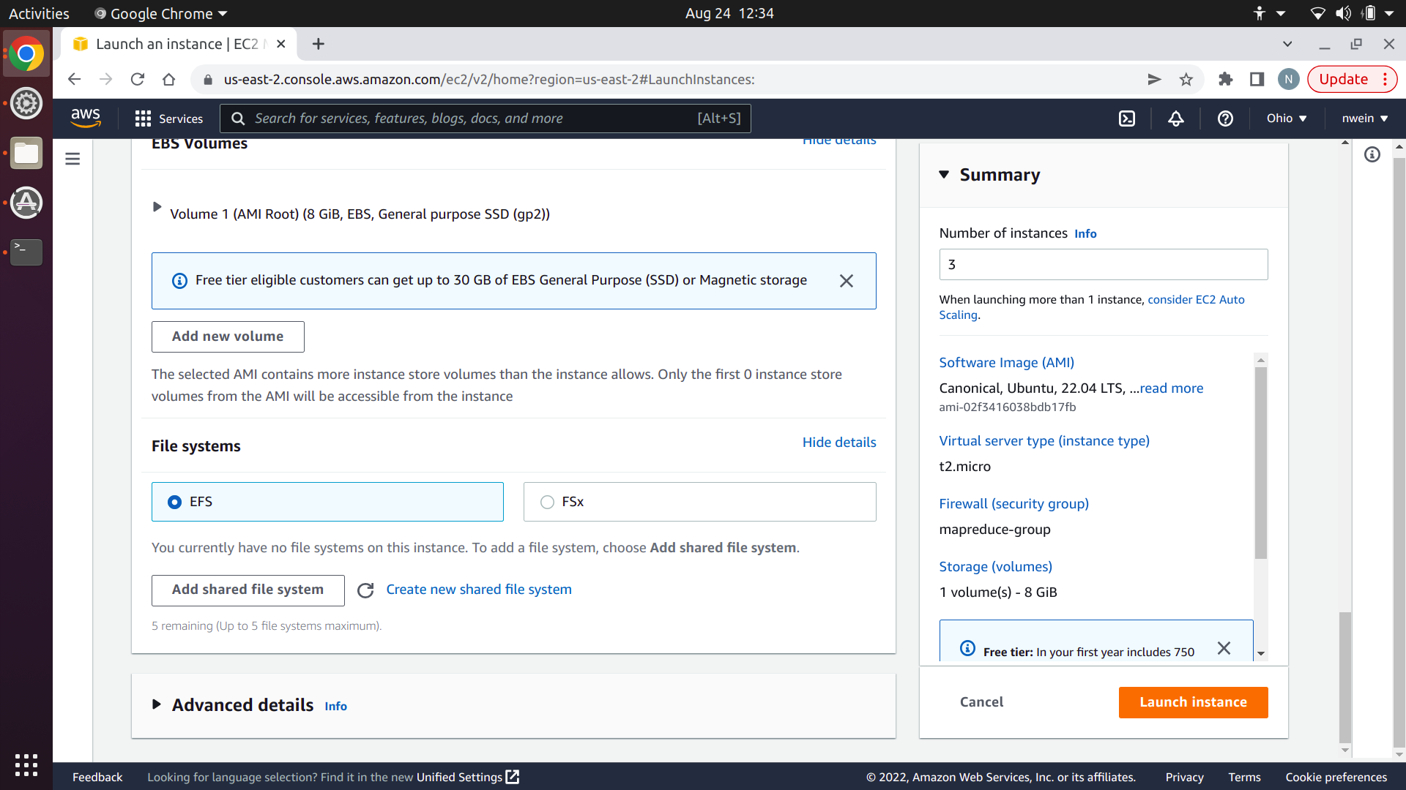Open the page info panel icon
This screenshot has width=1406, height=790.
click(x=1372, y=154)
